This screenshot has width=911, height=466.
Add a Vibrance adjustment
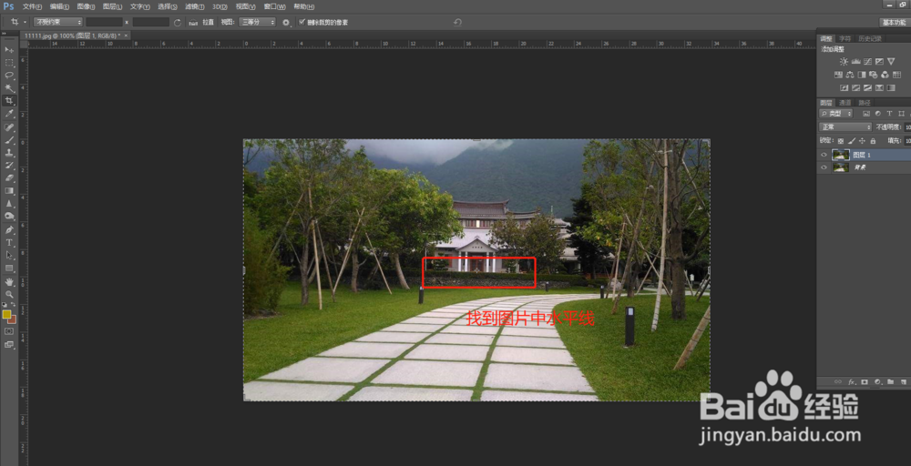891,61
